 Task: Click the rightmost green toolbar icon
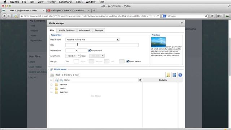tap(227, 16)
